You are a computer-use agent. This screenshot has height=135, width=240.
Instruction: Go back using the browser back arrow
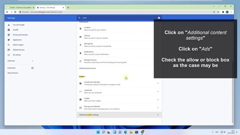(7, 12)
